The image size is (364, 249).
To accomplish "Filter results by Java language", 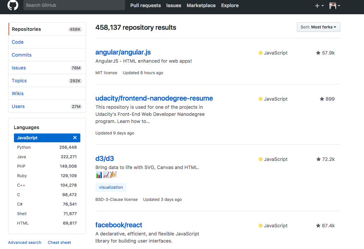I will click(47, 157).
